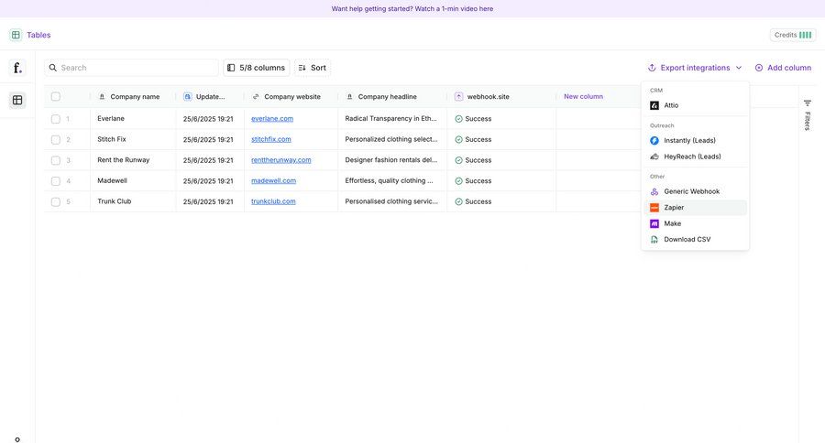
Task: Click the New column header
Action: pos(583,97)
